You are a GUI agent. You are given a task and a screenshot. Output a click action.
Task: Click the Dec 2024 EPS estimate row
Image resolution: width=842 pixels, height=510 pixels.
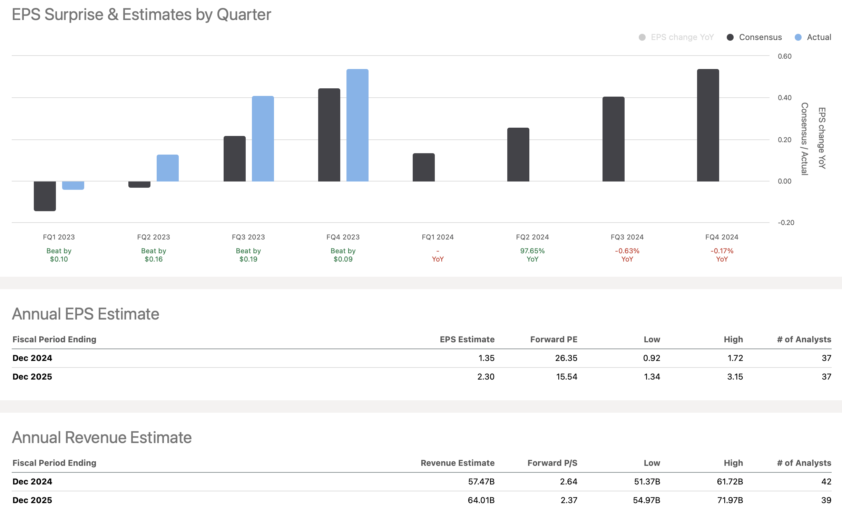click(421, 358)
